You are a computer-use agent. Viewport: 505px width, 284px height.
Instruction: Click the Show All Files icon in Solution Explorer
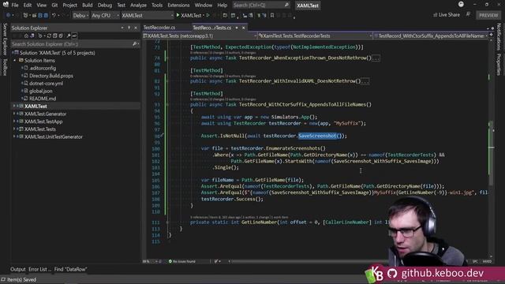61,35
